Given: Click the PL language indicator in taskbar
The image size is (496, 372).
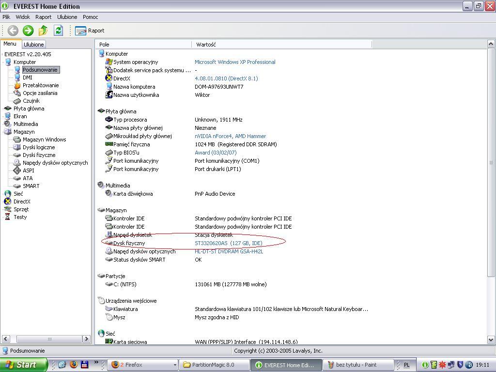Looking at the screenshot, I should click(x=407, y=365).
